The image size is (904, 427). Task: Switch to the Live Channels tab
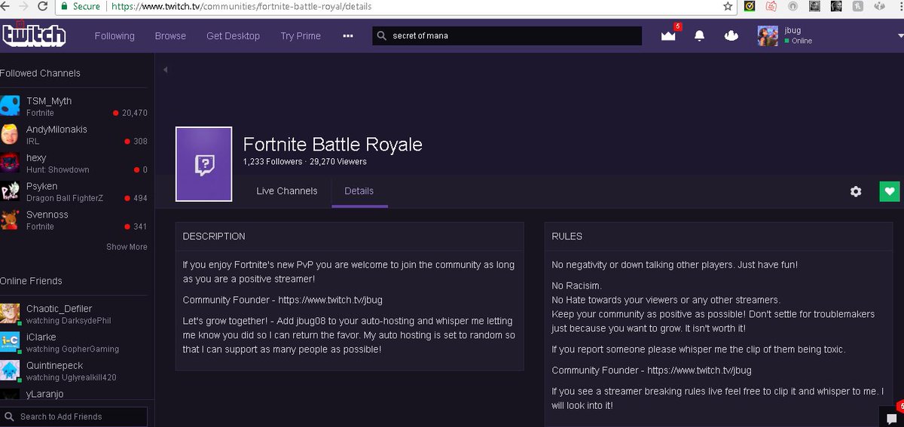(287, 191)
